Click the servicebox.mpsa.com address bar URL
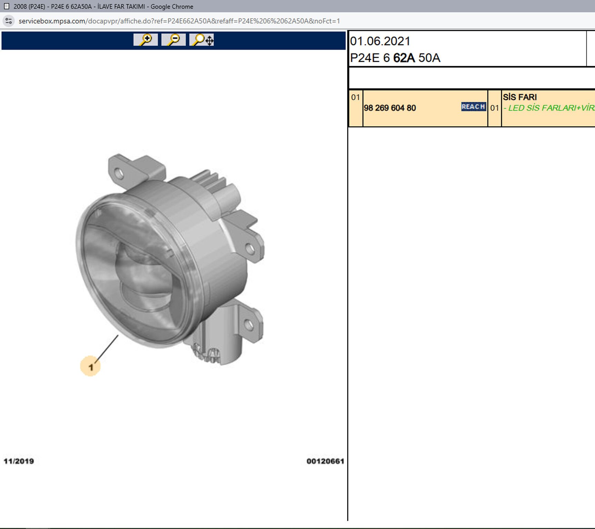The image size is (595, 529). [x=179, y=21]
